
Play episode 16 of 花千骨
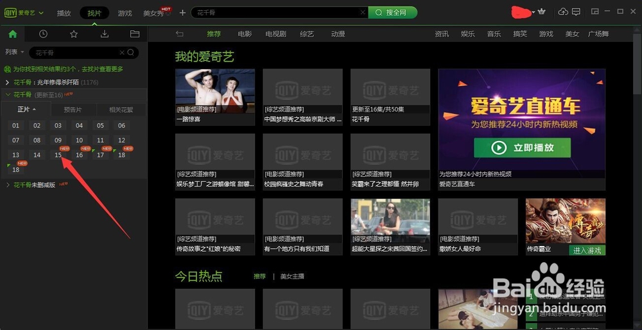tap(80, 155)
